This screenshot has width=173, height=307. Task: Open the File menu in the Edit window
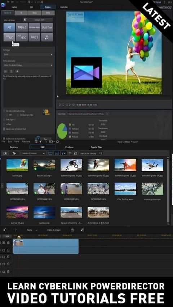point(3,141)
